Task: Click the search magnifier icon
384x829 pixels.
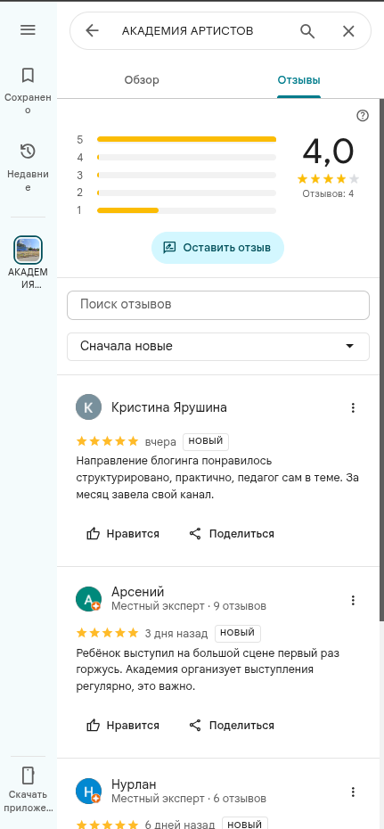Action: (x=307, y=31)
